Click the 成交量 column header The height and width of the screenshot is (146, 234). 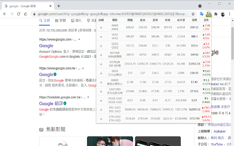tap(181, 20)
